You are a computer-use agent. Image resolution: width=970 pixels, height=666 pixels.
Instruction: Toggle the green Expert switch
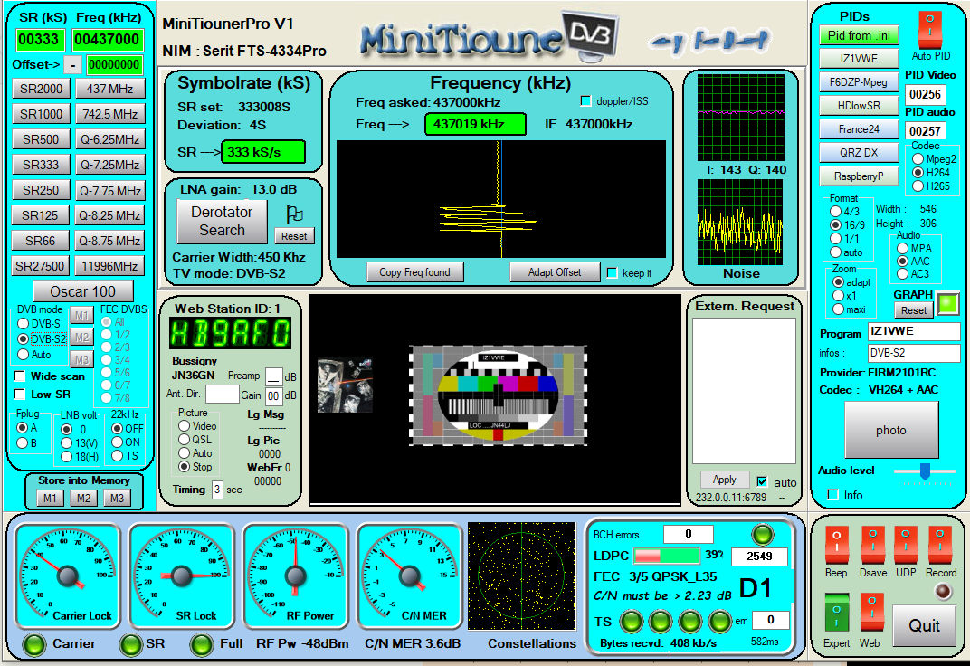[836, 612]
